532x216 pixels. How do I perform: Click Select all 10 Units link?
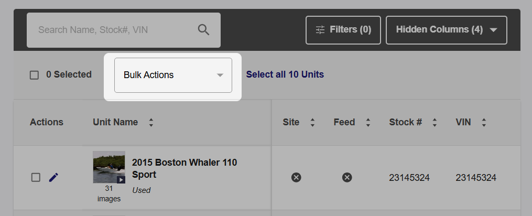(x=285, y=74)
